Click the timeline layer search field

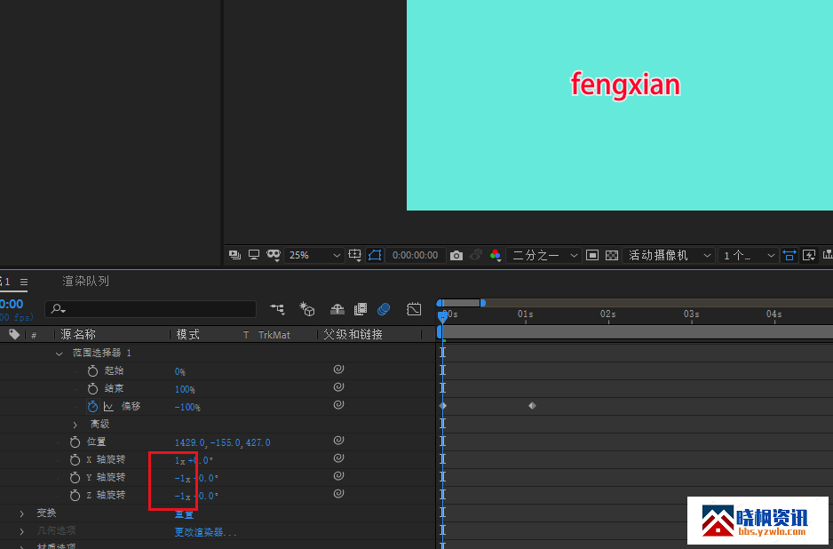[151, 309]
